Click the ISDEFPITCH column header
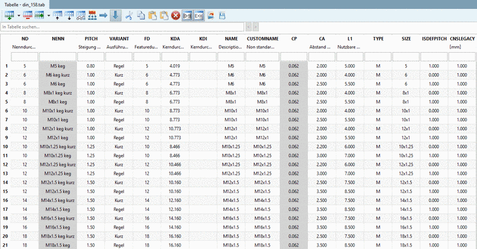Image resolution: width=477 pixels, height=249 pixels. [434, 39]
